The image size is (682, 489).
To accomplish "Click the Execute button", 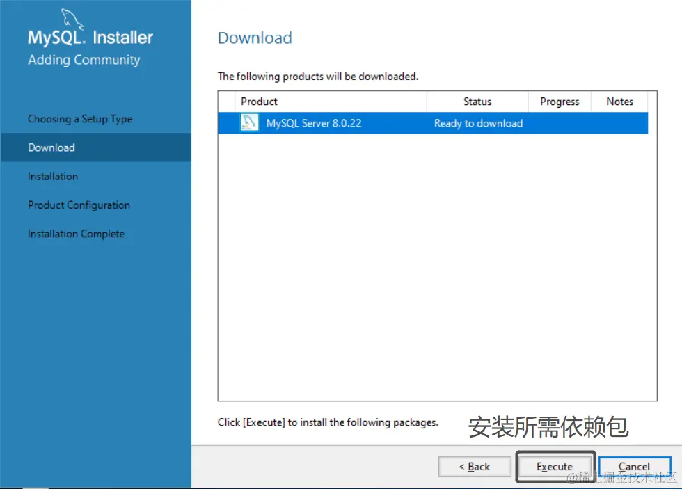I will (555, 467).
